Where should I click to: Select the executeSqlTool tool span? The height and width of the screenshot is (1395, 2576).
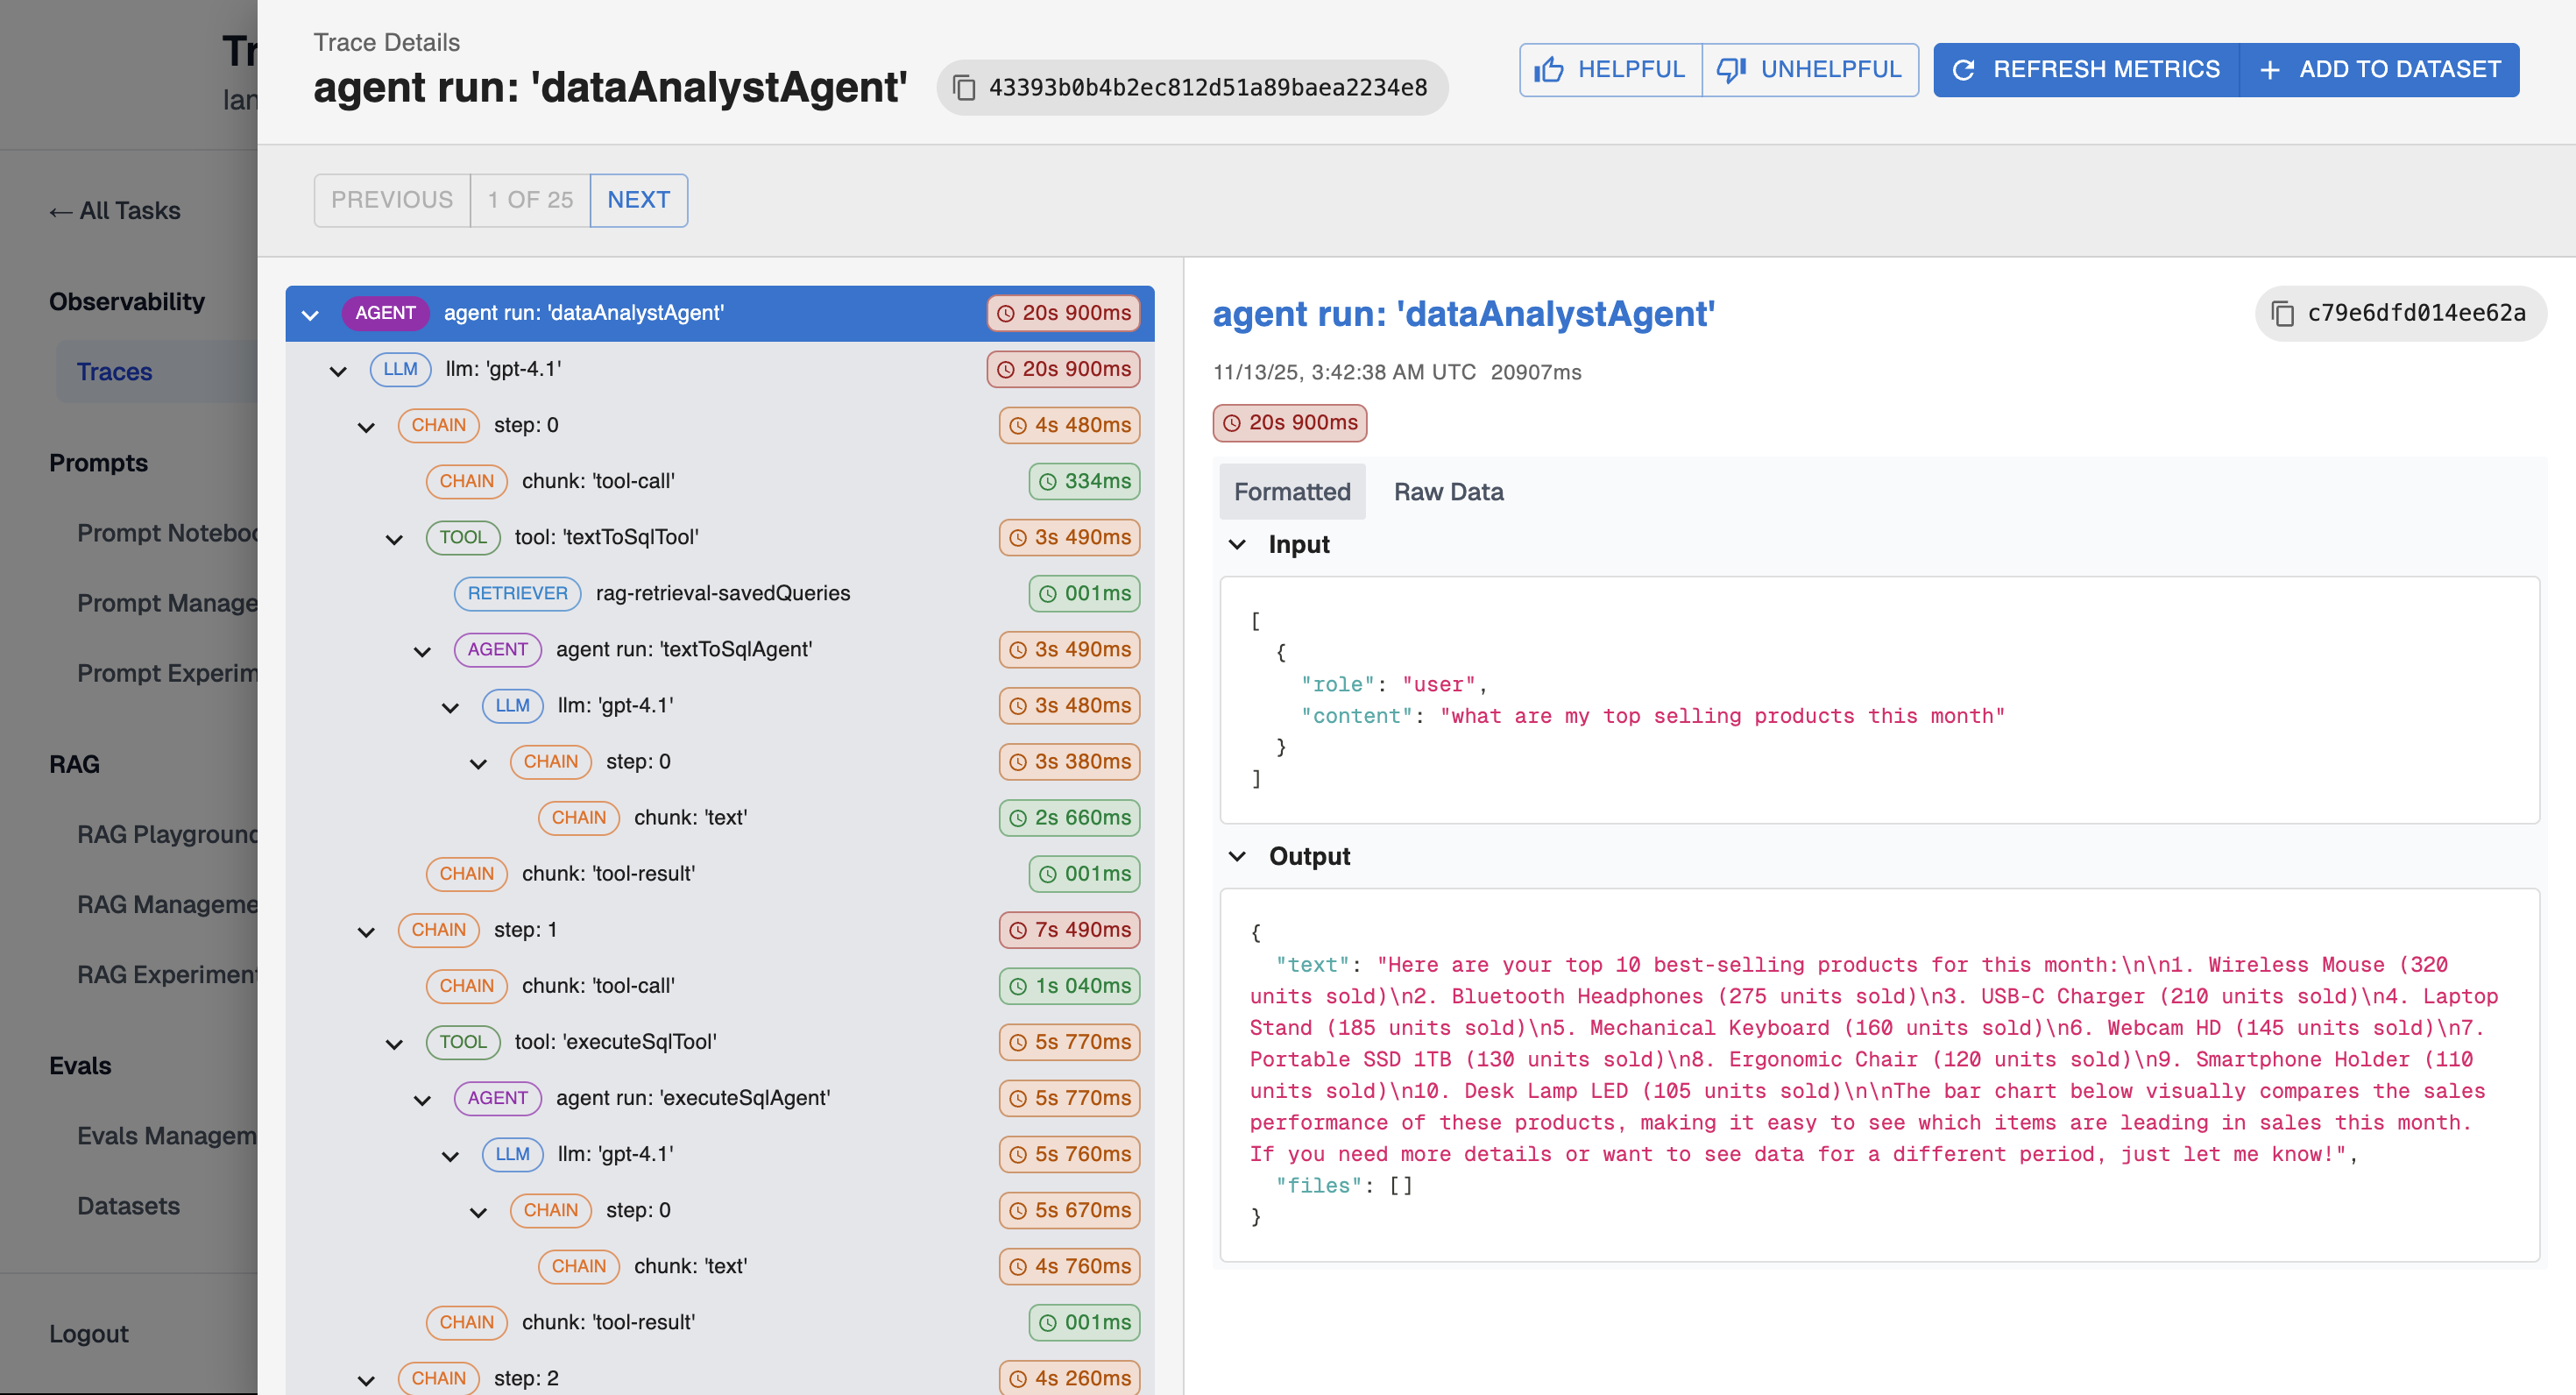pyautogui.click(x=615, y=1042)
